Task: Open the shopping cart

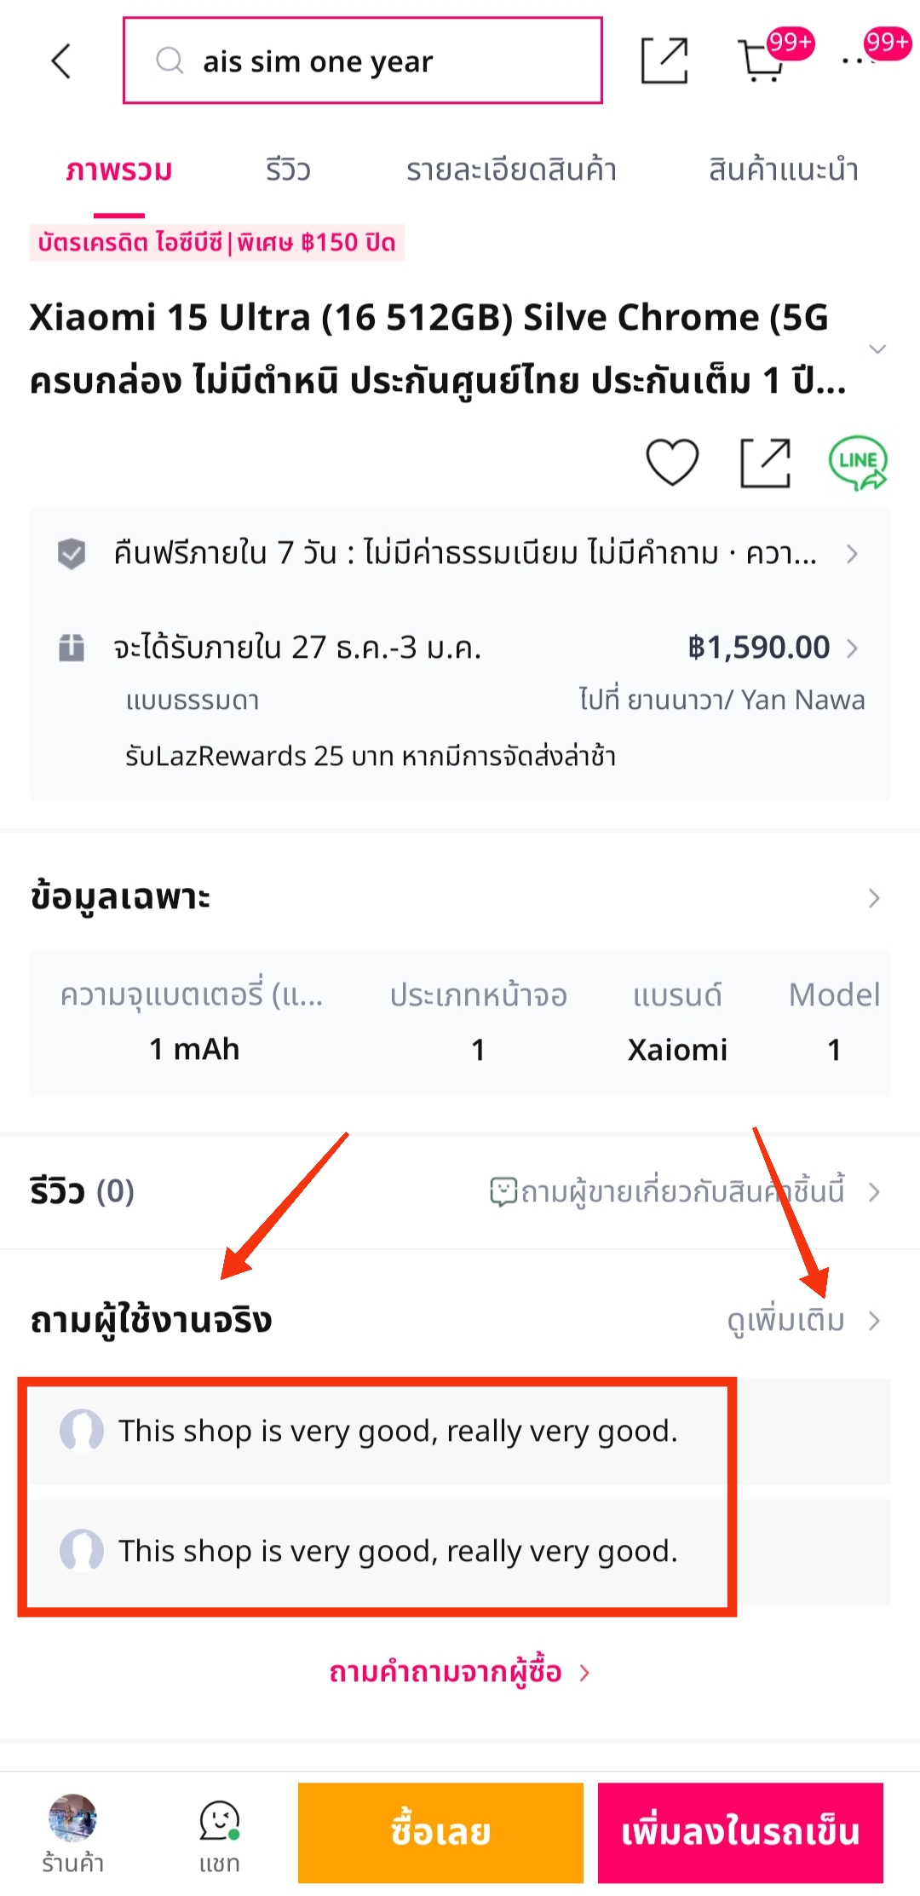Action: pyautogui.click(x=761, y=61)
